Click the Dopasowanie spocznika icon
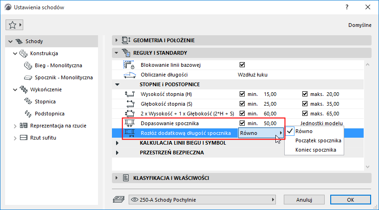 click(x=130, y=123)
